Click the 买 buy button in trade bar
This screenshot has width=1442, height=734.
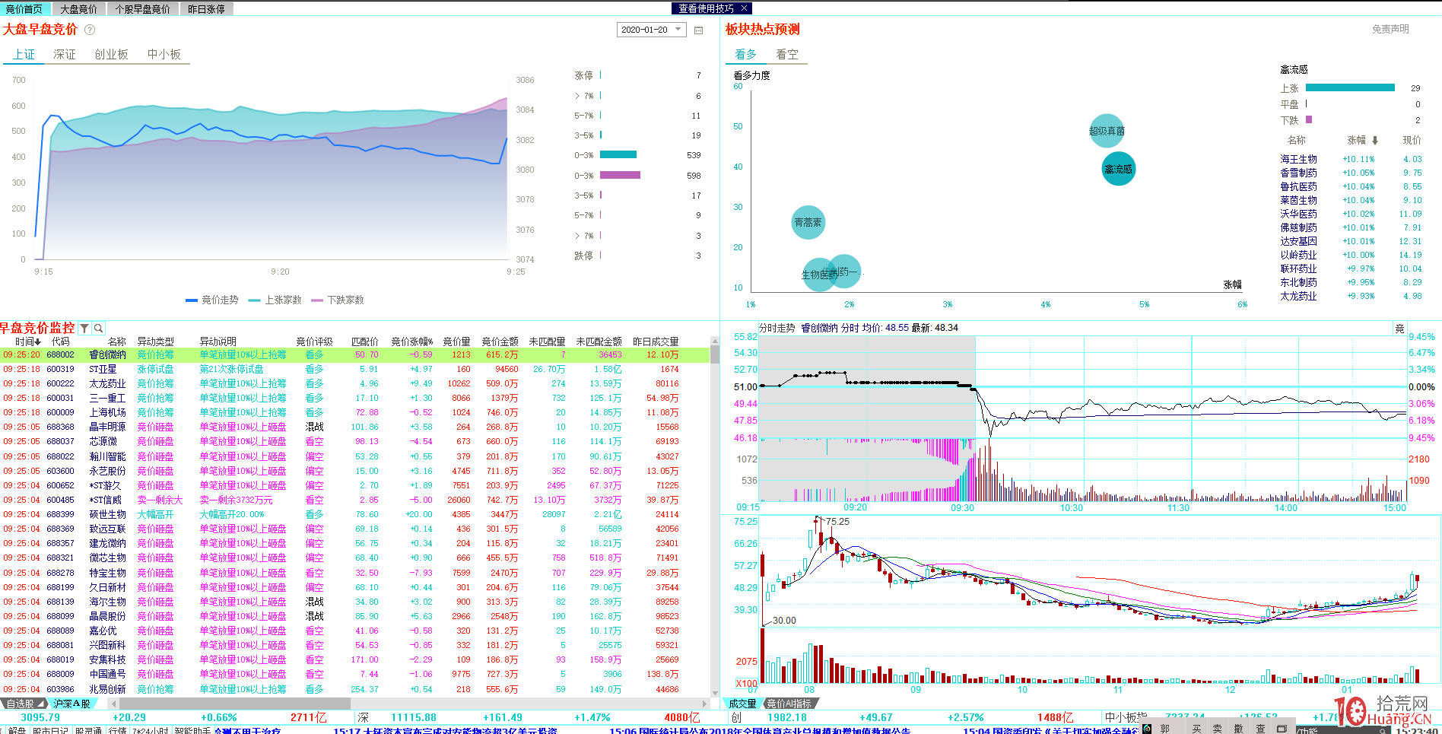(1196, 729)
